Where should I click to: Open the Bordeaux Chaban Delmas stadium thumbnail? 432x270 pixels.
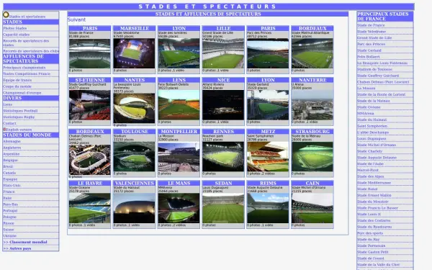(x=90, y=160)
